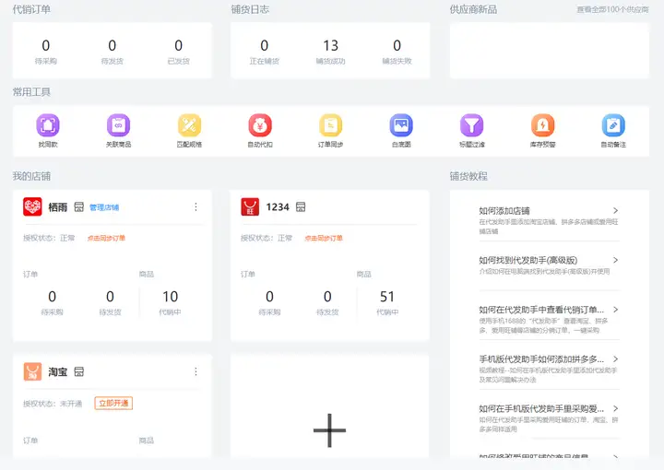The image size is (664, 470).
Task: Click the 淘宝 shop name
Action: coord(57,372)
